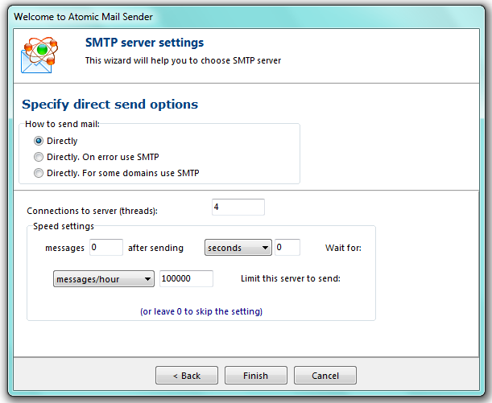
Task: Click the messages count field before "after sending"
Action: pos(106,248)
